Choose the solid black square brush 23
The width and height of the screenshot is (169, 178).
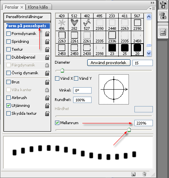(x=112, y=50)
